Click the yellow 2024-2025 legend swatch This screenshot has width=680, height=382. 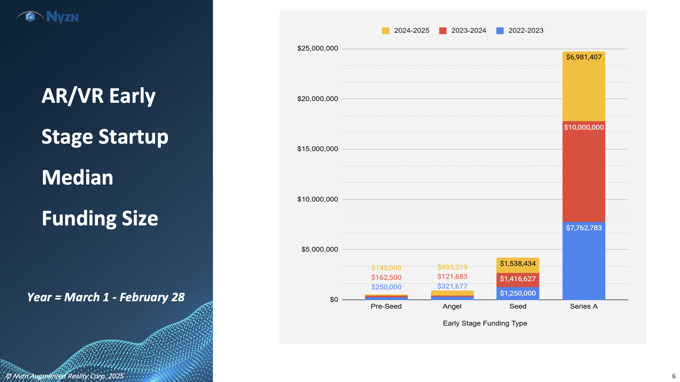pyautogui.click(x=385, y=31)
